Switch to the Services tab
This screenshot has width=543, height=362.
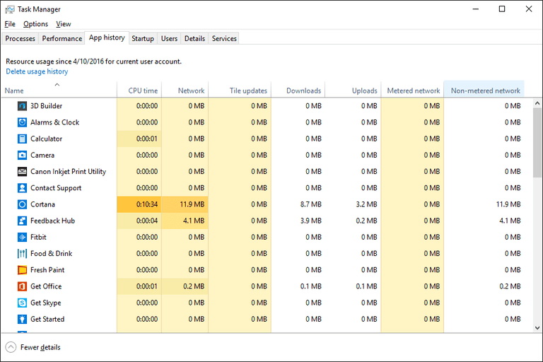(224, 38)
